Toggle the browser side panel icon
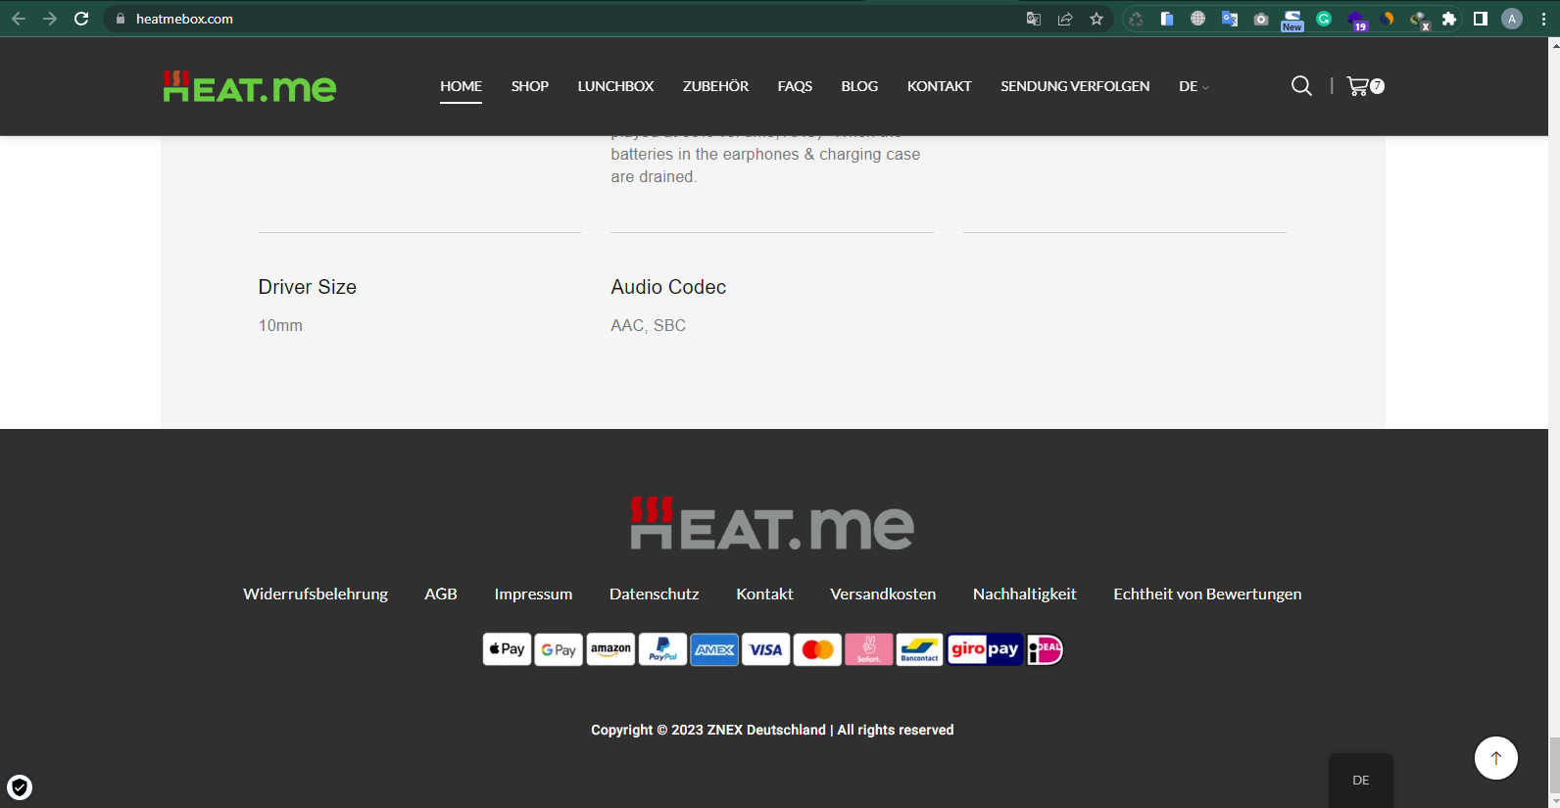The width and height of the screenshot is (1560, 808). 1481,19
